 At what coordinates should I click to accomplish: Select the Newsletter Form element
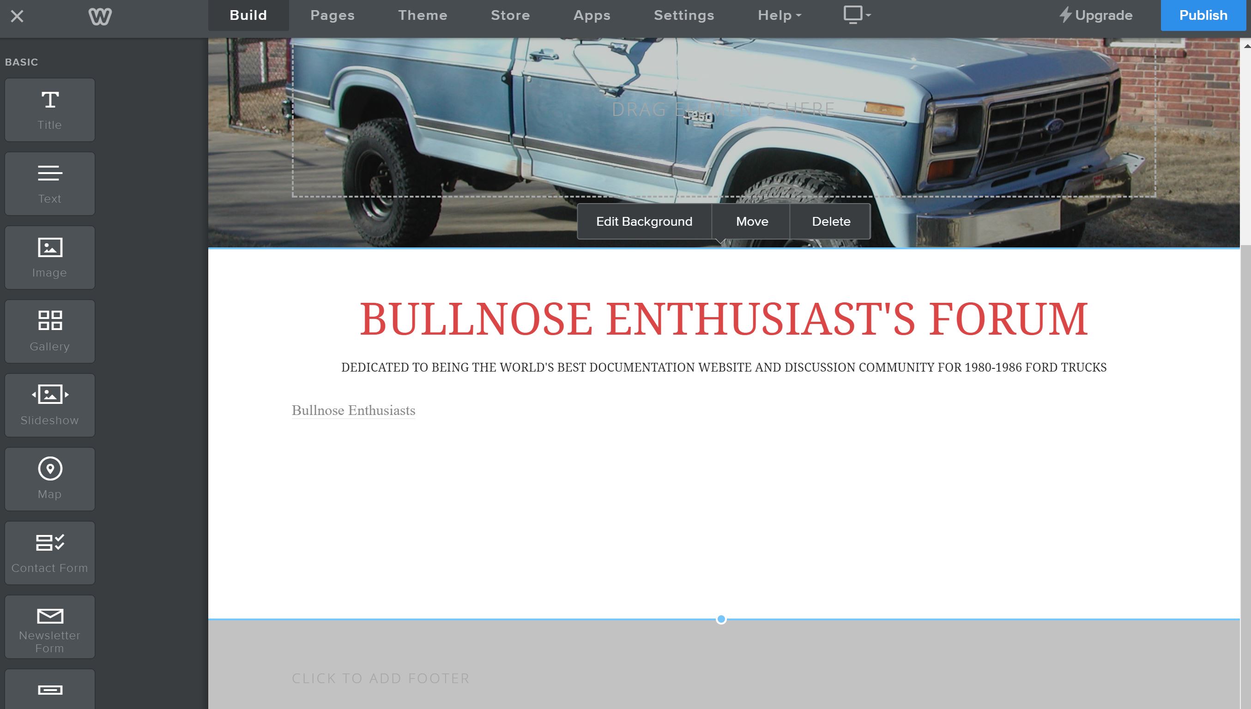coord(50,627)
